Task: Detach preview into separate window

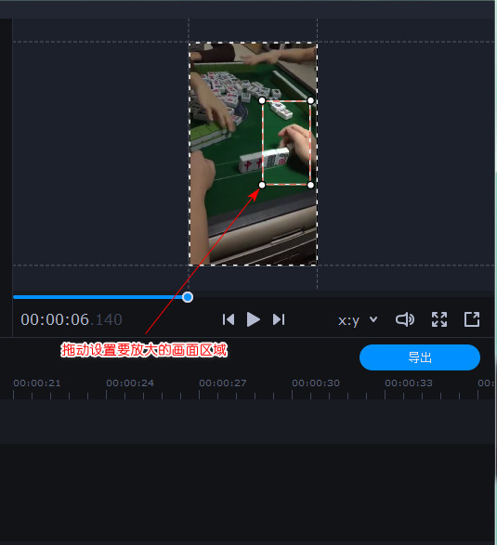Action: tap(472, 319)
